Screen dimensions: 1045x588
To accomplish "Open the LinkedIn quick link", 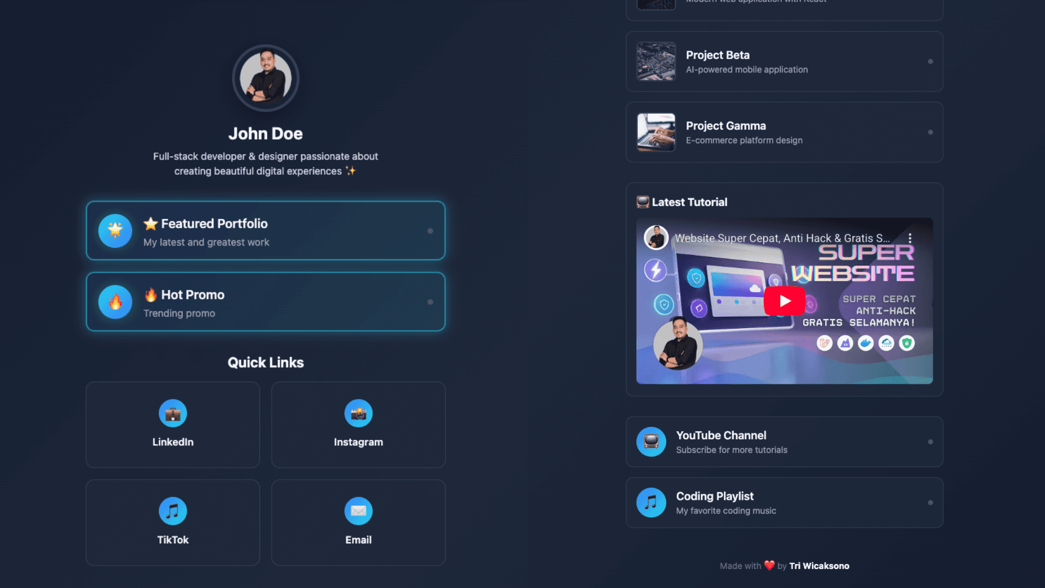I will [173, 425].
